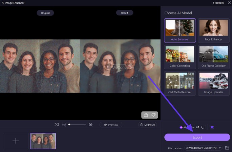Click the credits value 48
The height and width of the screenshot is (152, 232).
click(197, 127)
